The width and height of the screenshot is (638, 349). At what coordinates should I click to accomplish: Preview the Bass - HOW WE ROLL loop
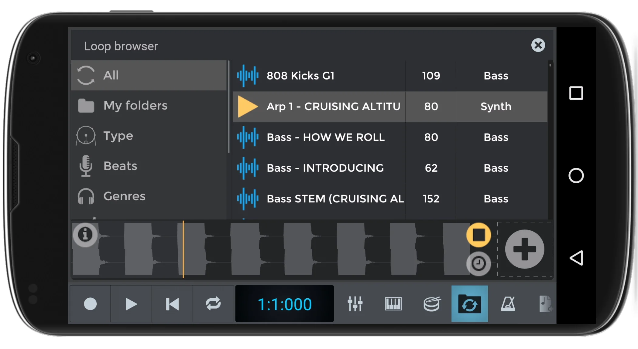(x=325, y=137)
